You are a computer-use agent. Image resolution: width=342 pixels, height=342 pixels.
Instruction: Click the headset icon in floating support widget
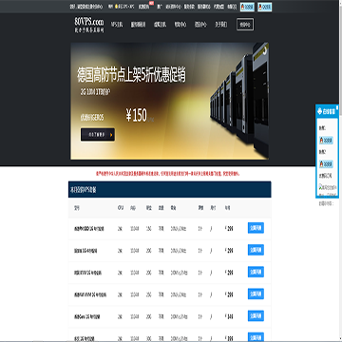pos(319,112)
